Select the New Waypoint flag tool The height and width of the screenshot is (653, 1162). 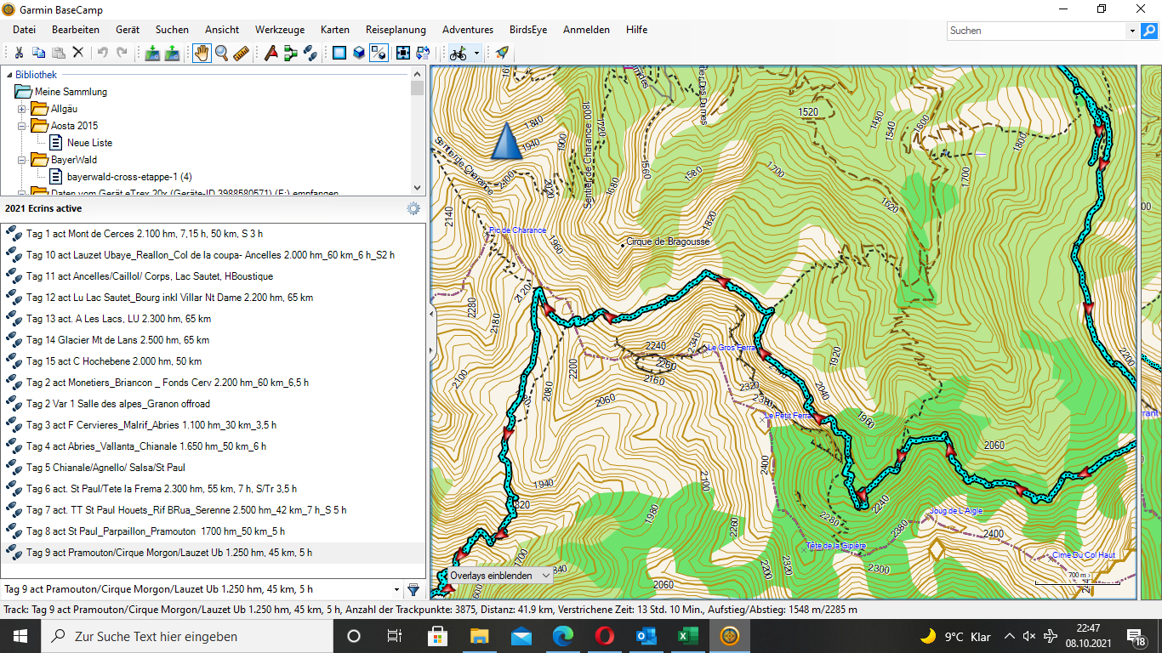271,54
